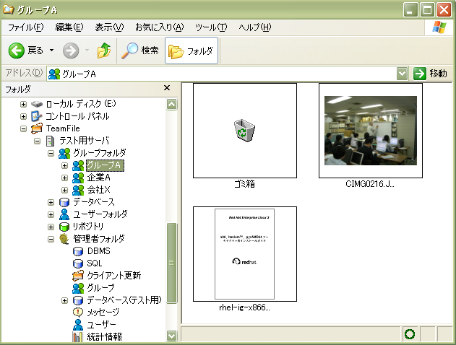Expand the 企業A tree node
Image resolution: width=456 pixels, height=345 pixels.
[x=65, y=178]
